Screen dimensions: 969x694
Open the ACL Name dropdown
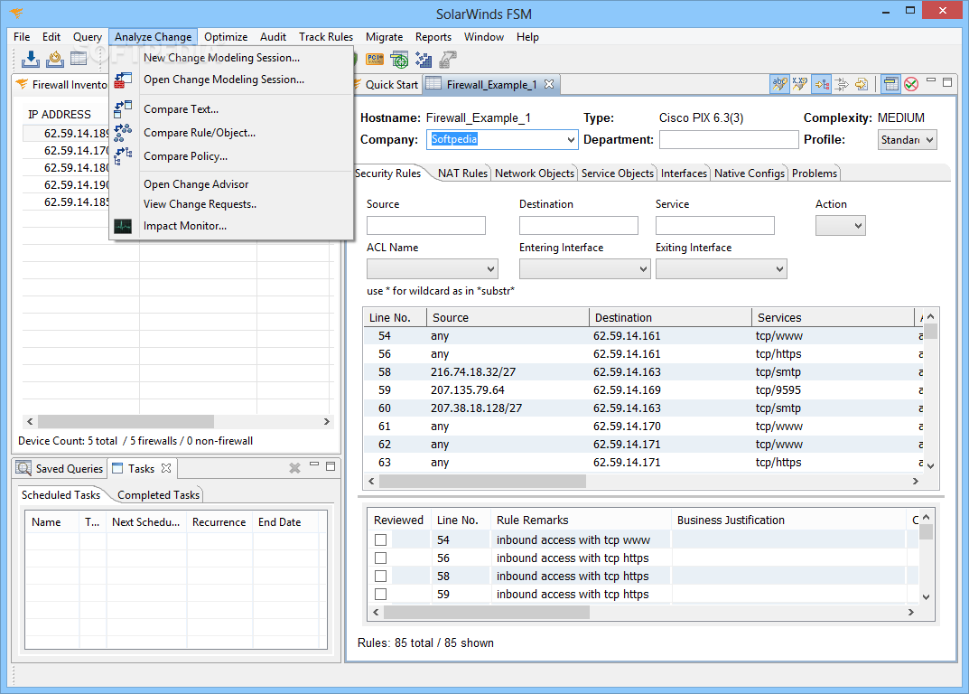pyautogui.click(x=432, y=269)
